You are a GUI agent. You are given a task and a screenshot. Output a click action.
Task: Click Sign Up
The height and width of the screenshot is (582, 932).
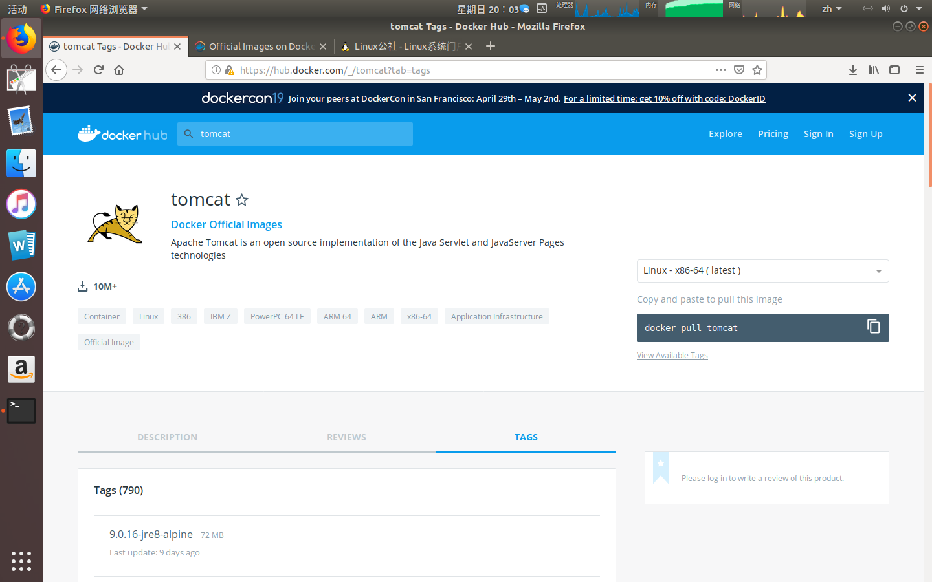pos(866,134)
